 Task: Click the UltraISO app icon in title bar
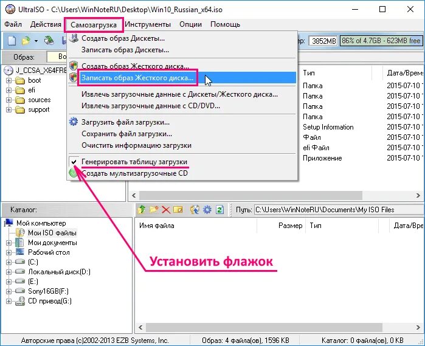(x=10, y=9)
